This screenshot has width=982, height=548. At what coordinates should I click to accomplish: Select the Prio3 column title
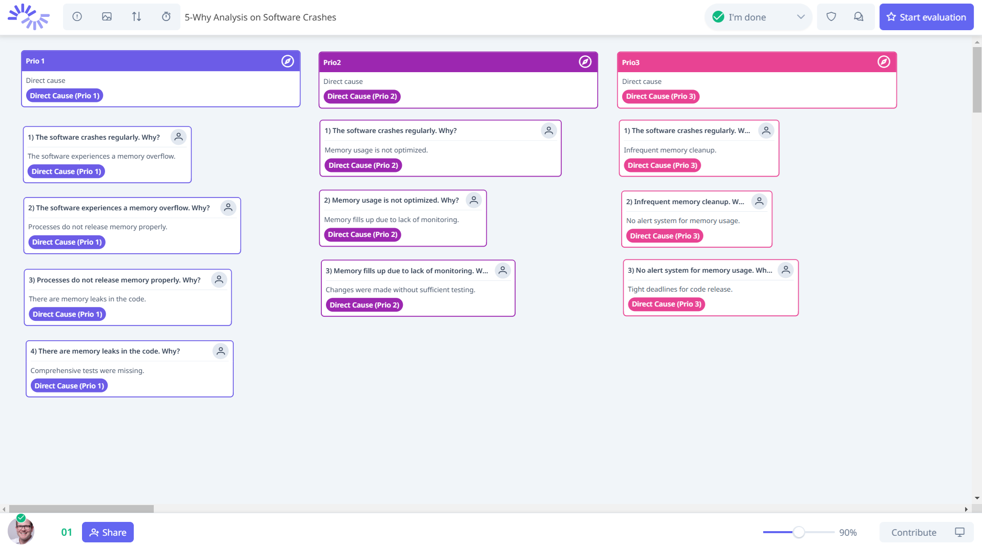coord(630,62)
